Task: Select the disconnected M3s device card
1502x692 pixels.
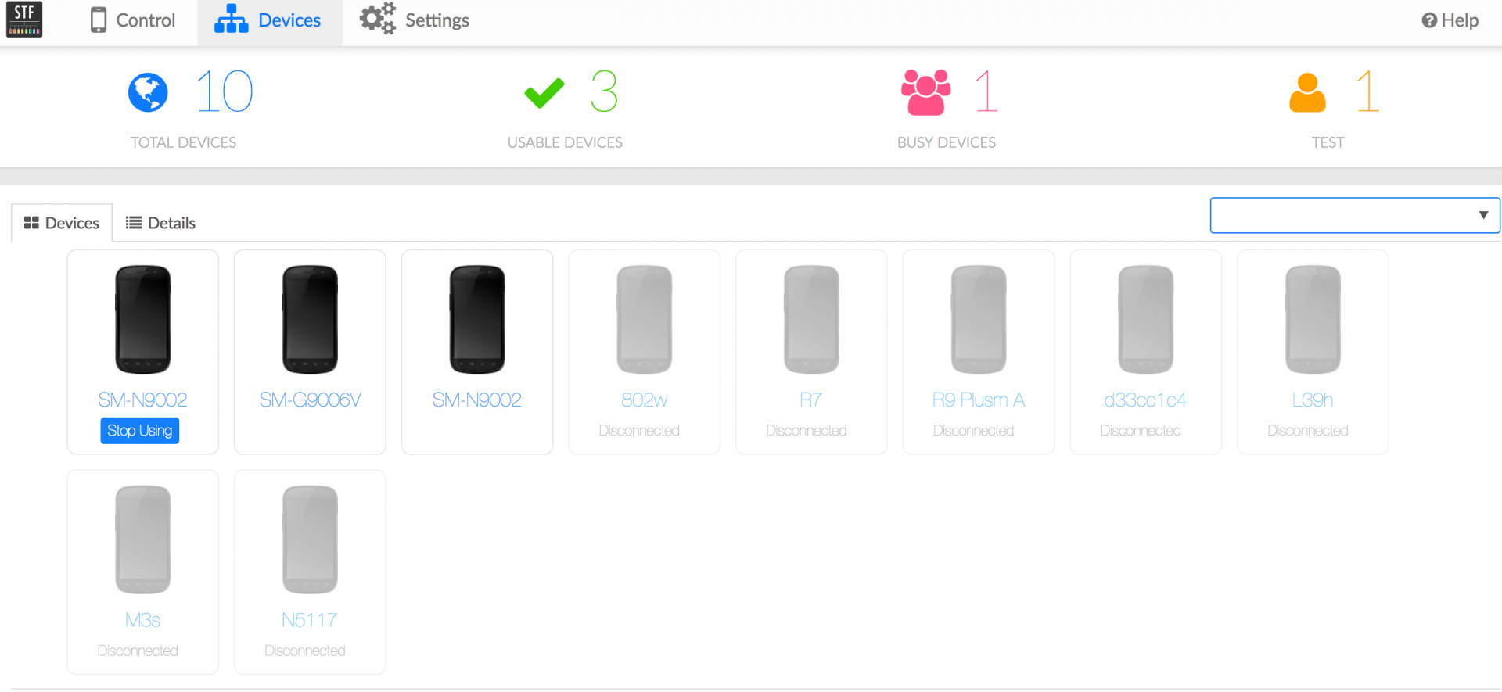Action: click(x=142, y=572)
